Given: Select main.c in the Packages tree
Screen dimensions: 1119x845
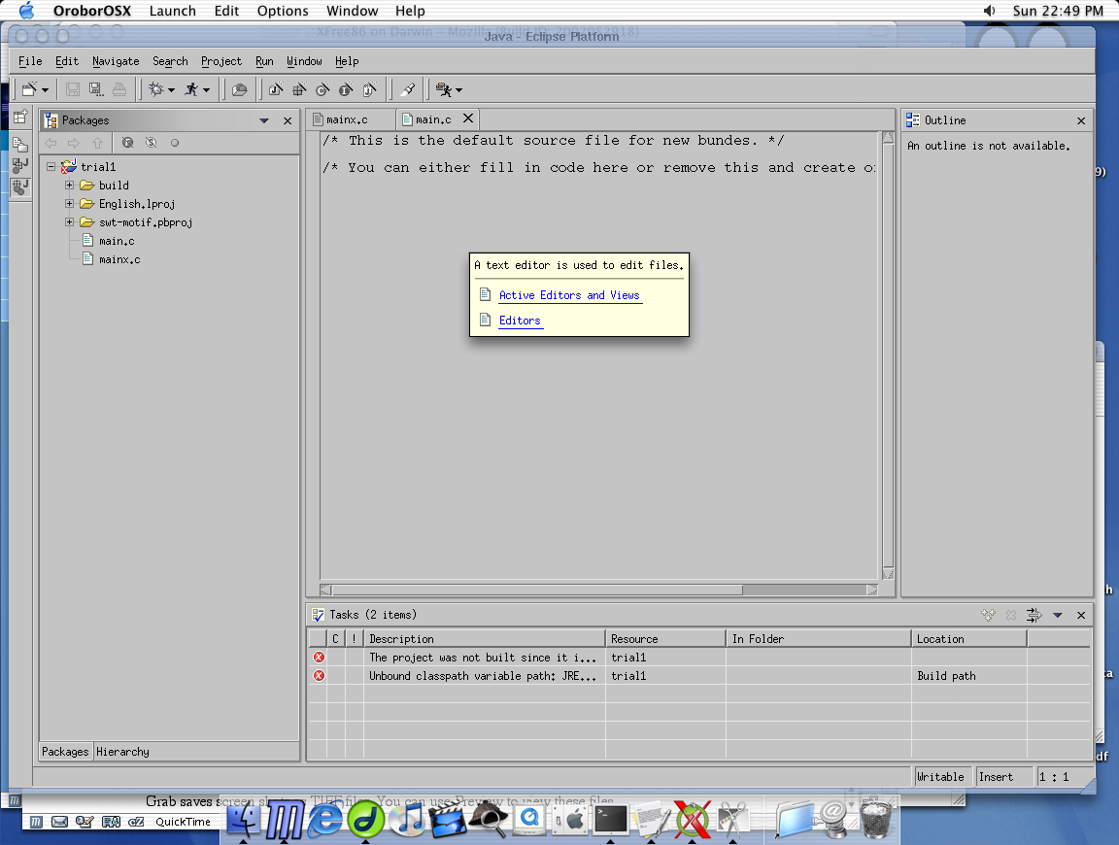Looking at the screenshot, I should tap(117, 241).
